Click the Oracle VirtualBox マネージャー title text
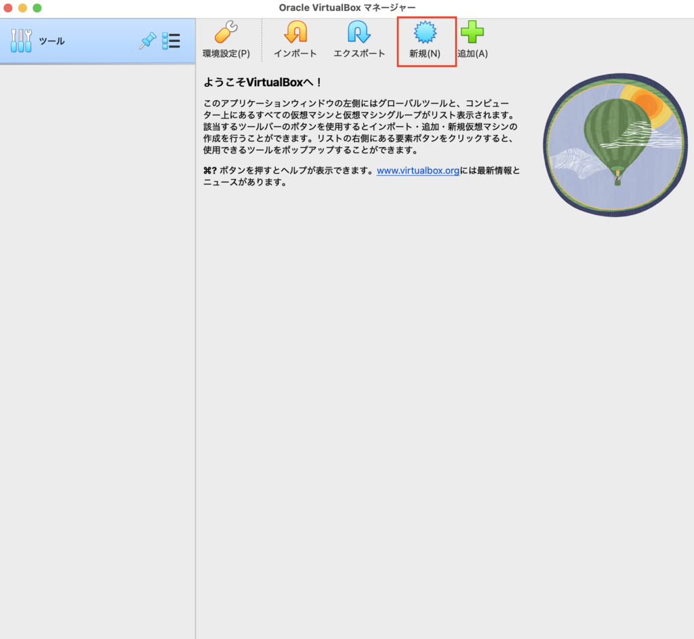This screenshot has width=694, height=639. click(347, 7)
